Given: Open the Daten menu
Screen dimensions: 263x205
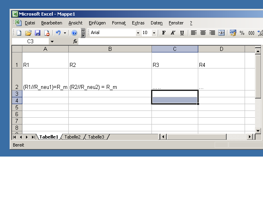Looking at the screenshot, I should 157,23.
